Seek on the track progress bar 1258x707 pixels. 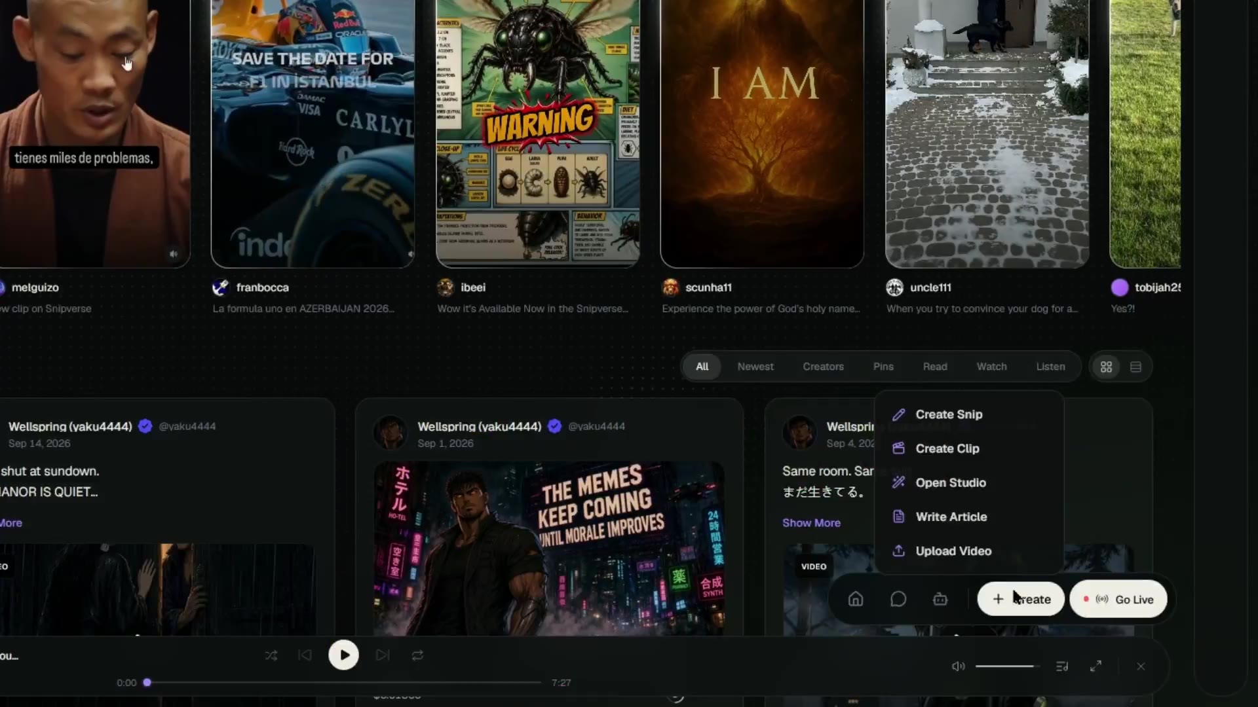(343, 683)
